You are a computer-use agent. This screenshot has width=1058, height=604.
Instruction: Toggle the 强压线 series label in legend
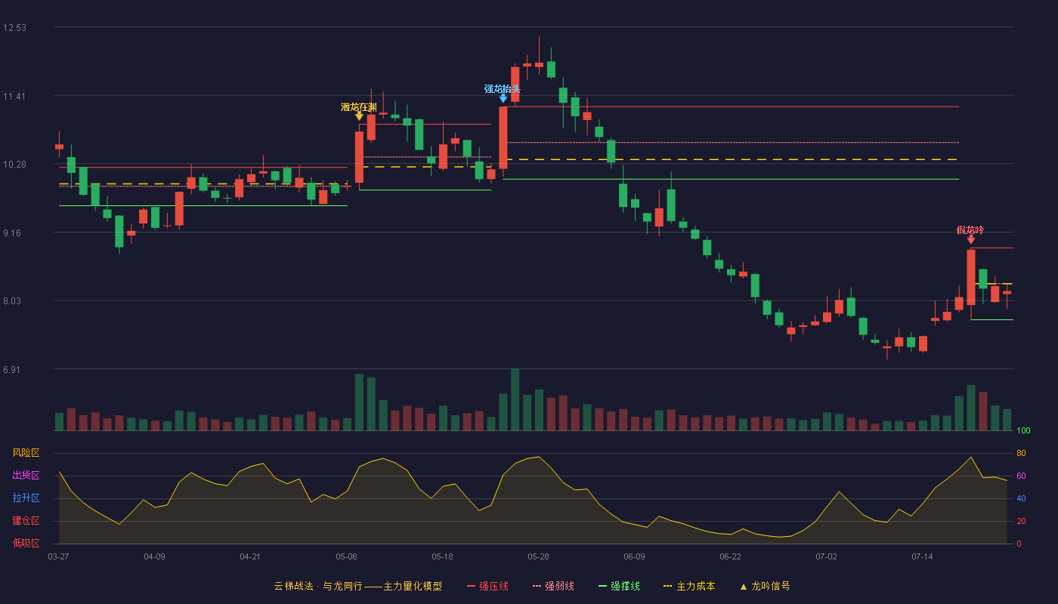point(493,587)
